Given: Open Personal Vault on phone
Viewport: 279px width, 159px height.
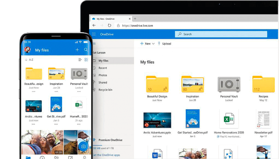Looking at the screenshot, I should (79, 73).
